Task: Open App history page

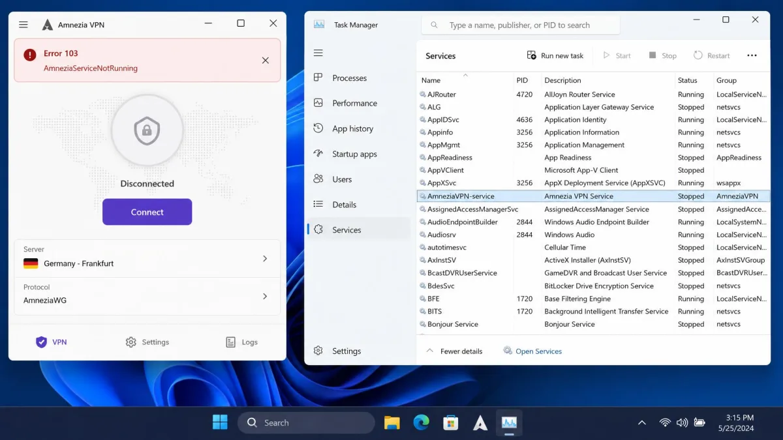Action: pos(358,128)
